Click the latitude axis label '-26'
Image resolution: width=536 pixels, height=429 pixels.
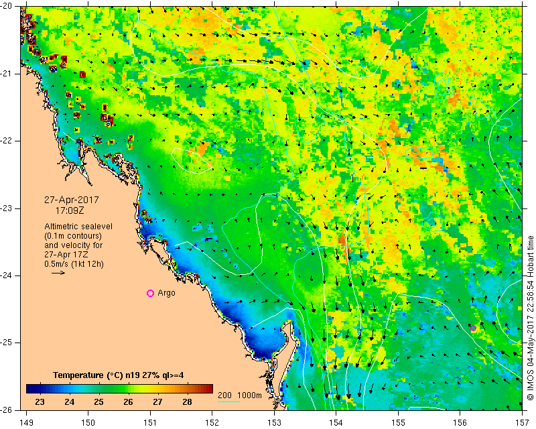click(x=7, y=410)
